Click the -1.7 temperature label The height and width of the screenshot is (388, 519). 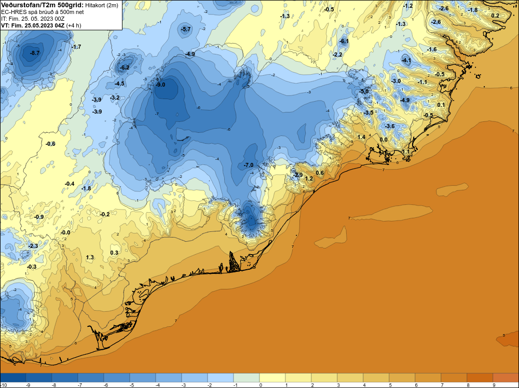pos(76,47)
